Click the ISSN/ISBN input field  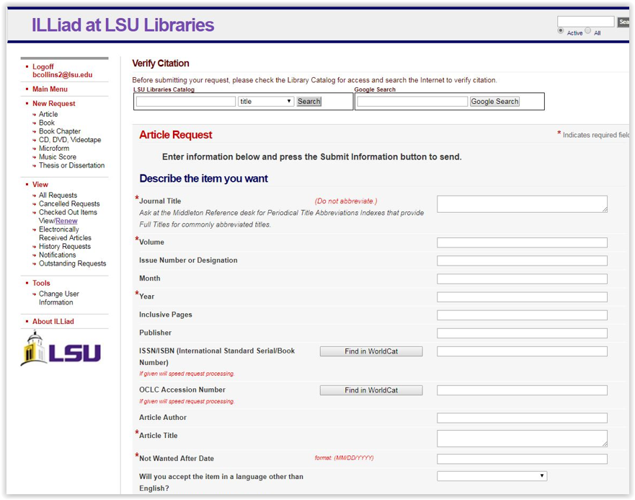(x=522, y=351)
